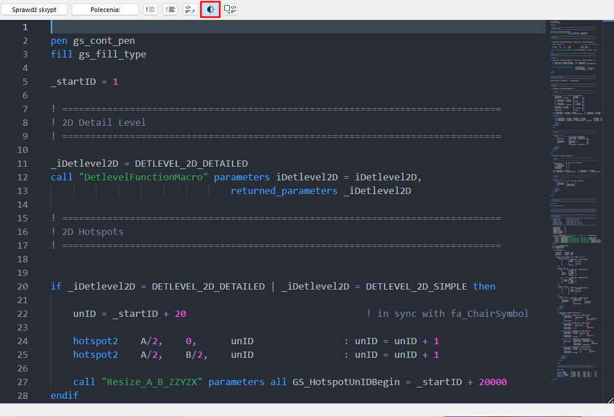Click the comment selected lines icon

coord(151,10)
